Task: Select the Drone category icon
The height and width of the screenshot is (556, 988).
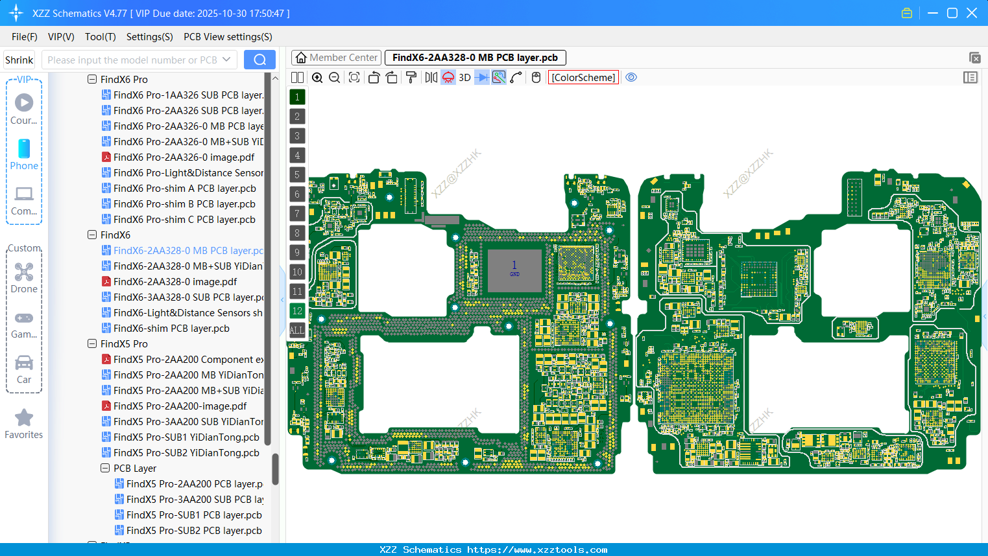Action: coord(24,277)
